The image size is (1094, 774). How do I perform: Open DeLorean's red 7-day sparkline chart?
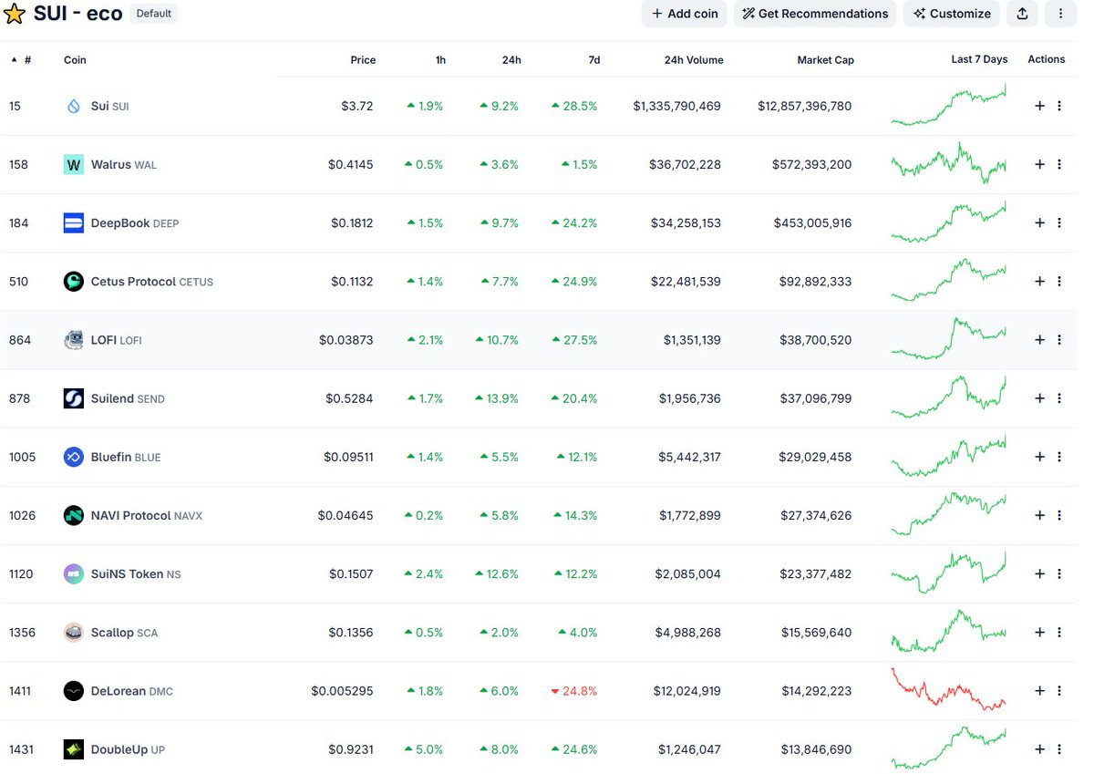coord(949,690)
